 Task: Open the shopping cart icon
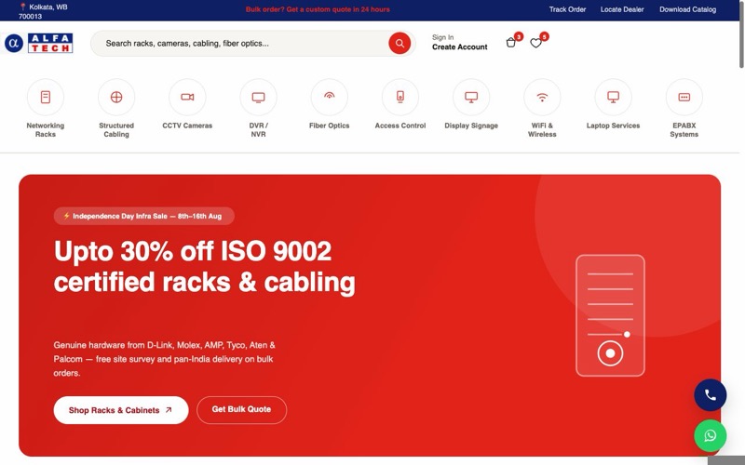pyautogui.click(x=510, y=43)
